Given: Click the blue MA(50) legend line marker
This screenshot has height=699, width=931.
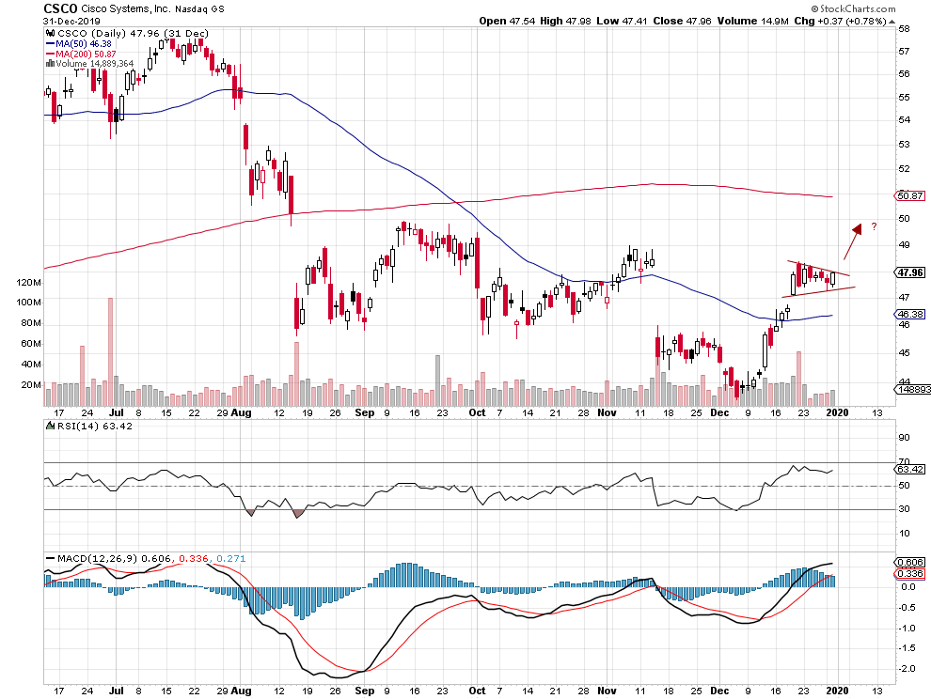Looking at the screenshot, I should coord(51,44).
